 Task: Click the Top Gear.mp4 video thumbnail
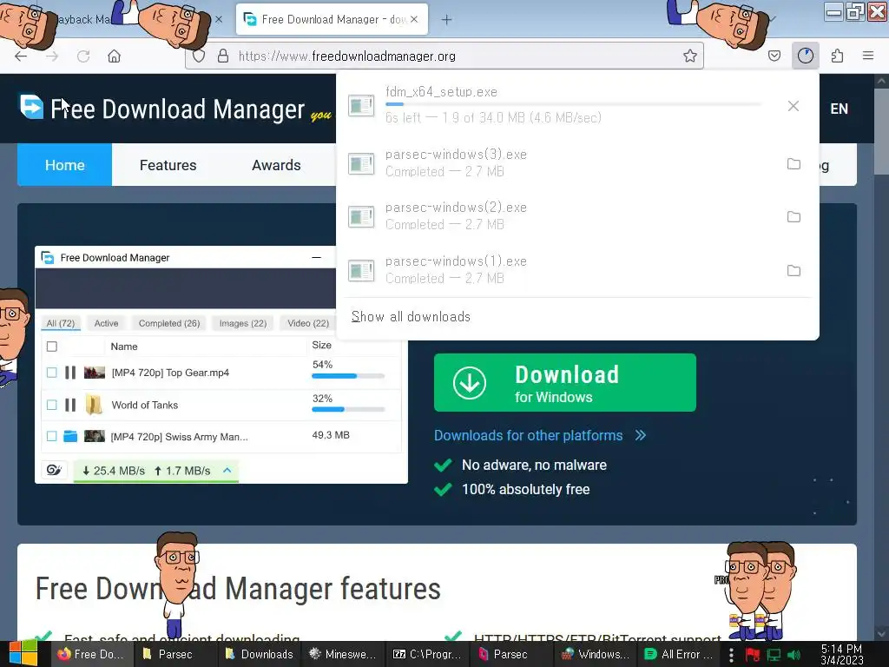tap(94, 373)
